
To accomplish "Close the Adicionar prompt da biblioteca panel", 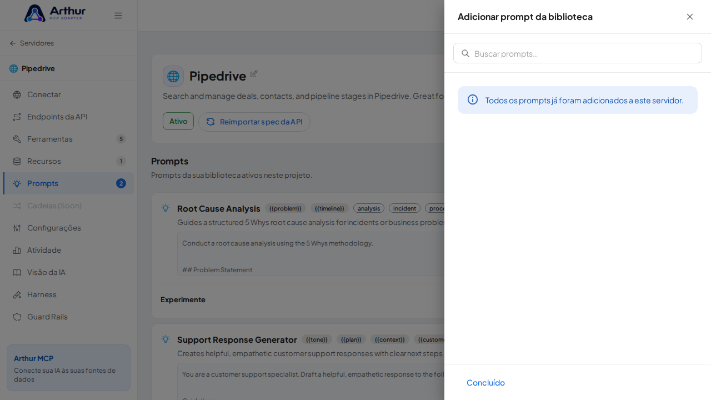I will point(690,17).
